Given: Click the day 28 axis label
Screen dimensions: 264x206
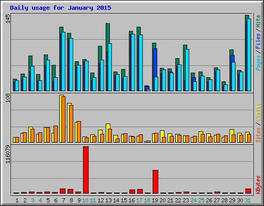Looking at the screenshot, I should click(224, 200).
